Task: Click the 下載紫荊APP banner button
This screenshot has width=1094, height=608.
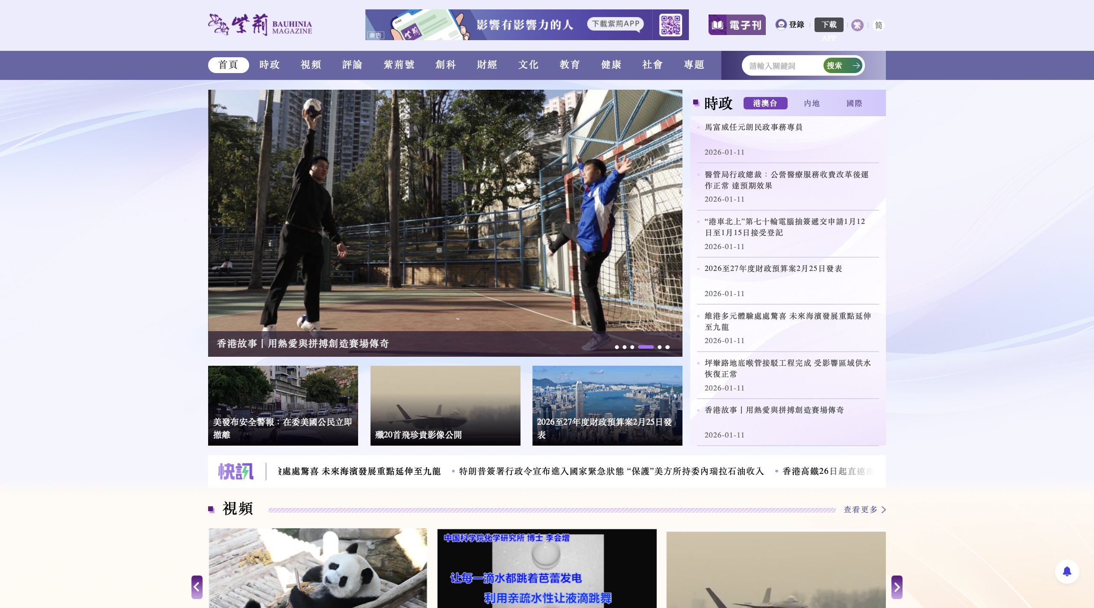Action: pyautogui.click(x=615, y=24)
